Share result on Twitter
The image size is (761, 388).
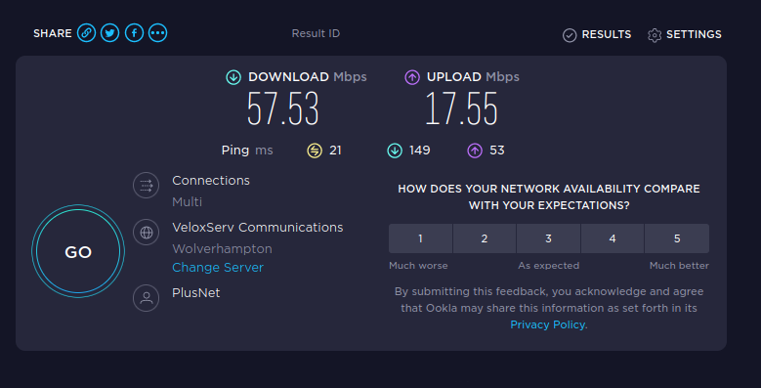coord(110,33)
